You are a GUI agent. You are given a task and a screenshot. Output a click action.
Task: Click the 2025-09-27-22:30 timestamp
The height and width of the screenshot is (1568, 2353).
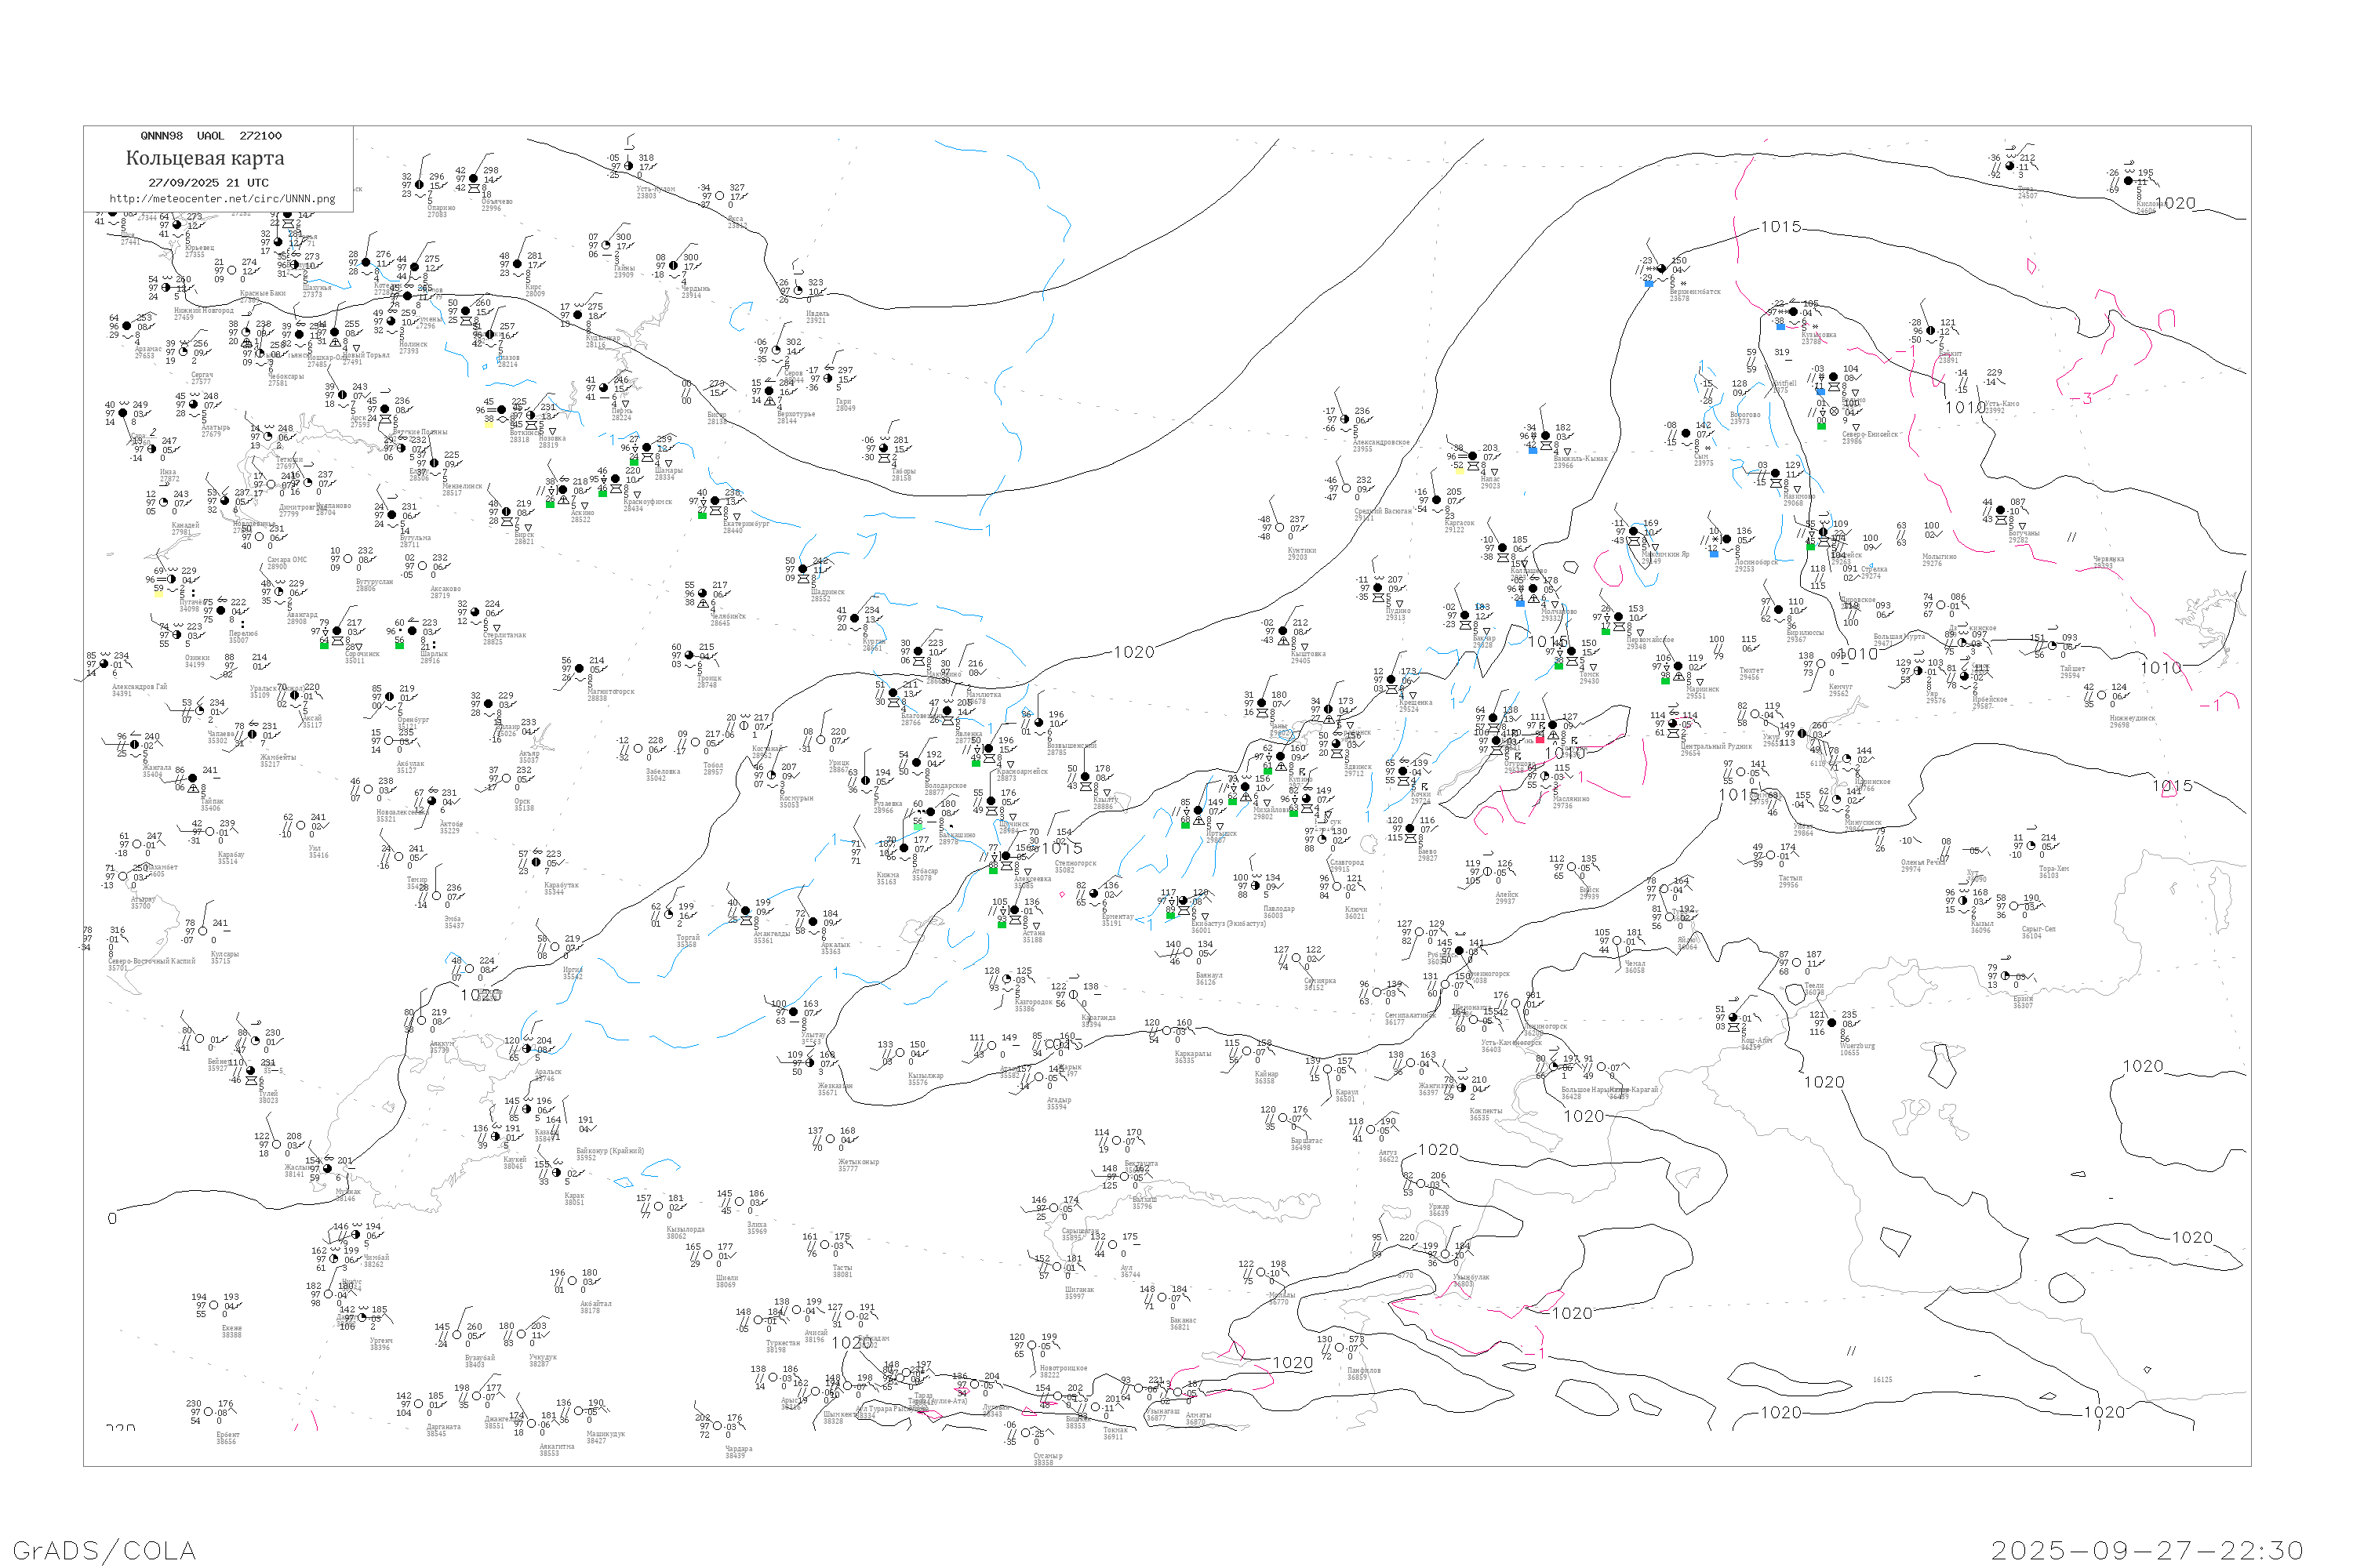click(x=2147, y=1550)
